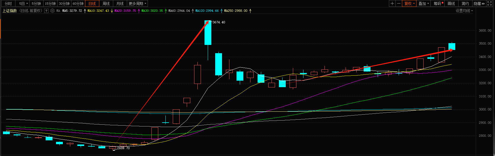Image resolution: width=495 pixels, height=156 pixels.
Task: Click the minus zoom-out chart icon
Action: coord(399,4)
